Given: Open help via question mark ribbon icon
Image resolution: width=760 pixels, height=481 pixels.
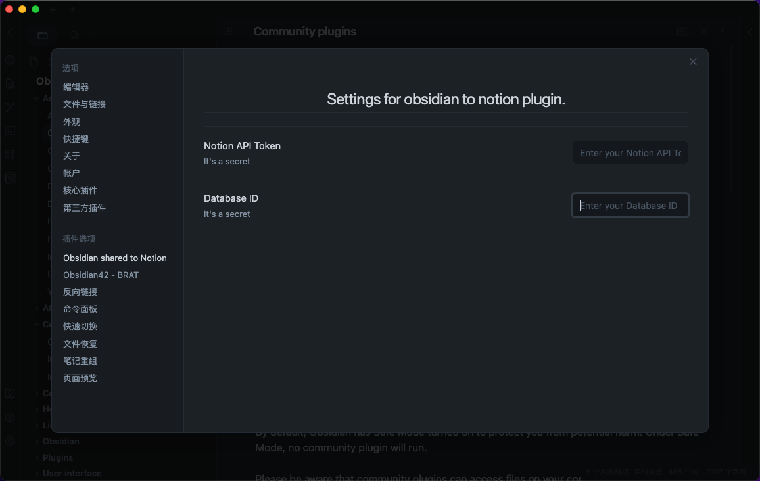Looking at the screenshot, I should [x=10, y=417].
